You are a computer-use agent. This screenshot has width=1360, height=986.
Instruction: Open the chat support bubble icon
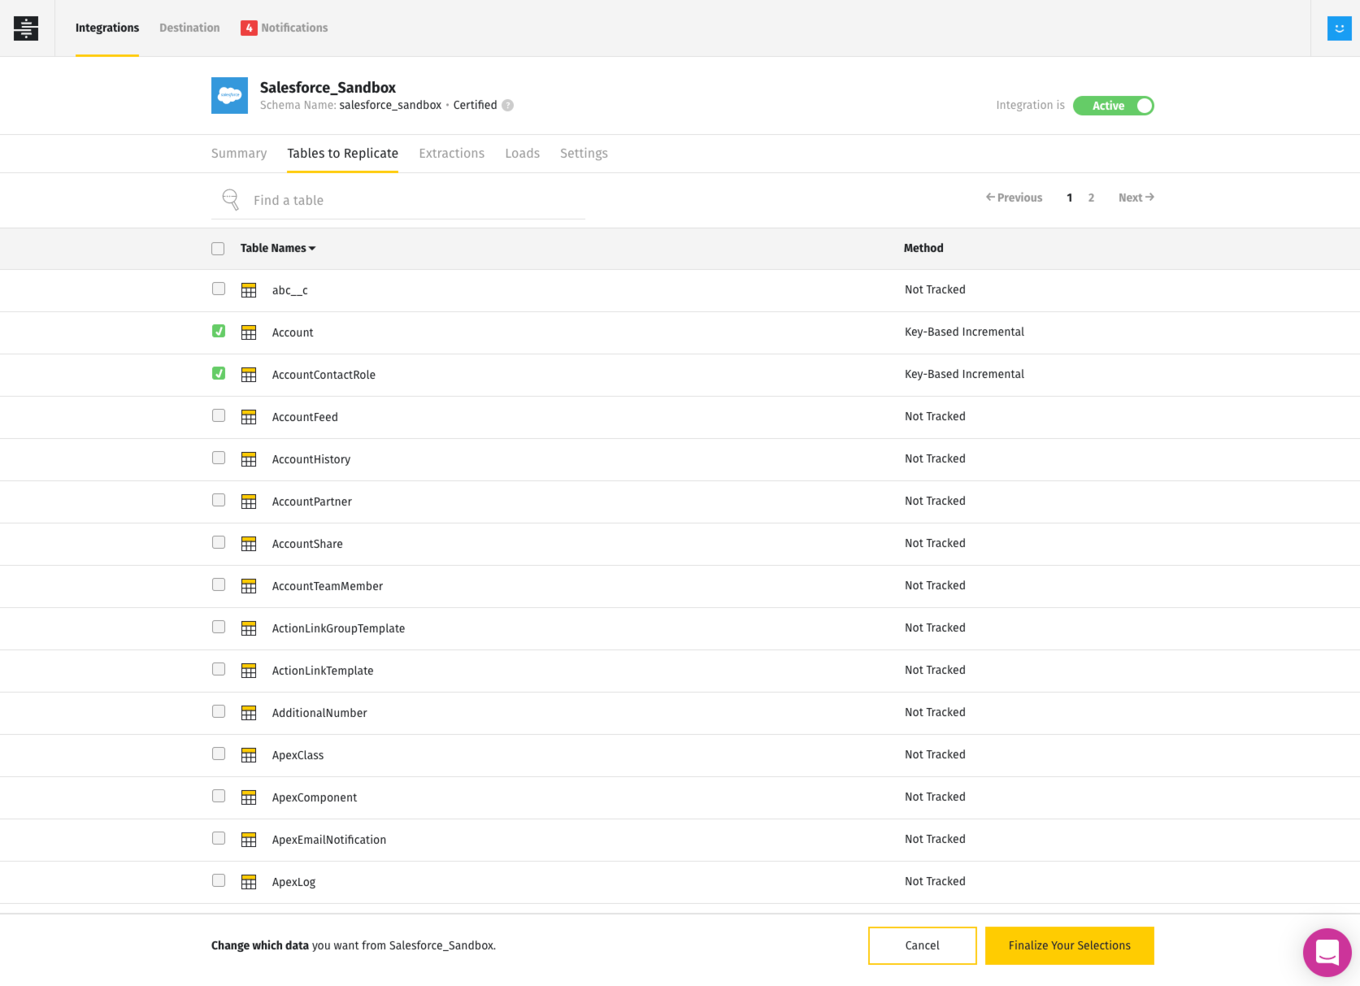click(1327, 952)
